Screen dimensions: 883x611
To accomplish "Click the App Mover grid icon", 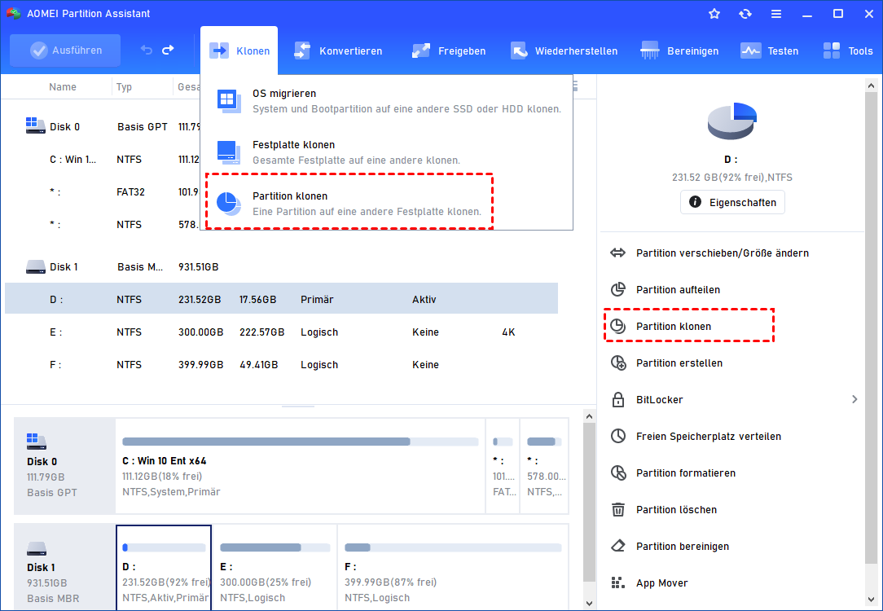I will (x=617, y=582).
